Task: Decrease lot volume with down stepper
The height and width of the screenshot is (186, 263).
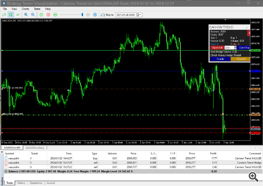Action: pos(236,49)
